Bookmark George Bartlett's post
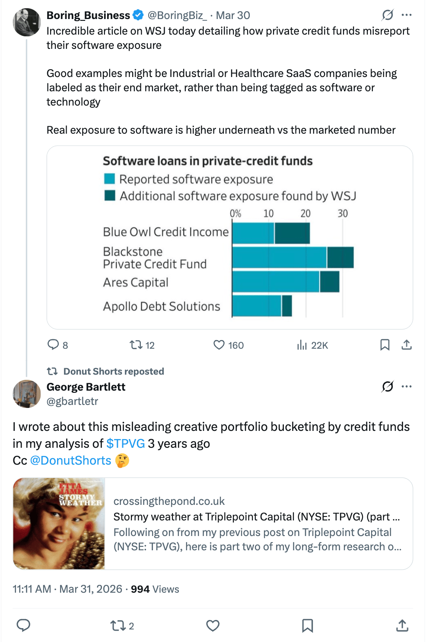The width and height of the screenshot is (426, 642). click(307, 626)
